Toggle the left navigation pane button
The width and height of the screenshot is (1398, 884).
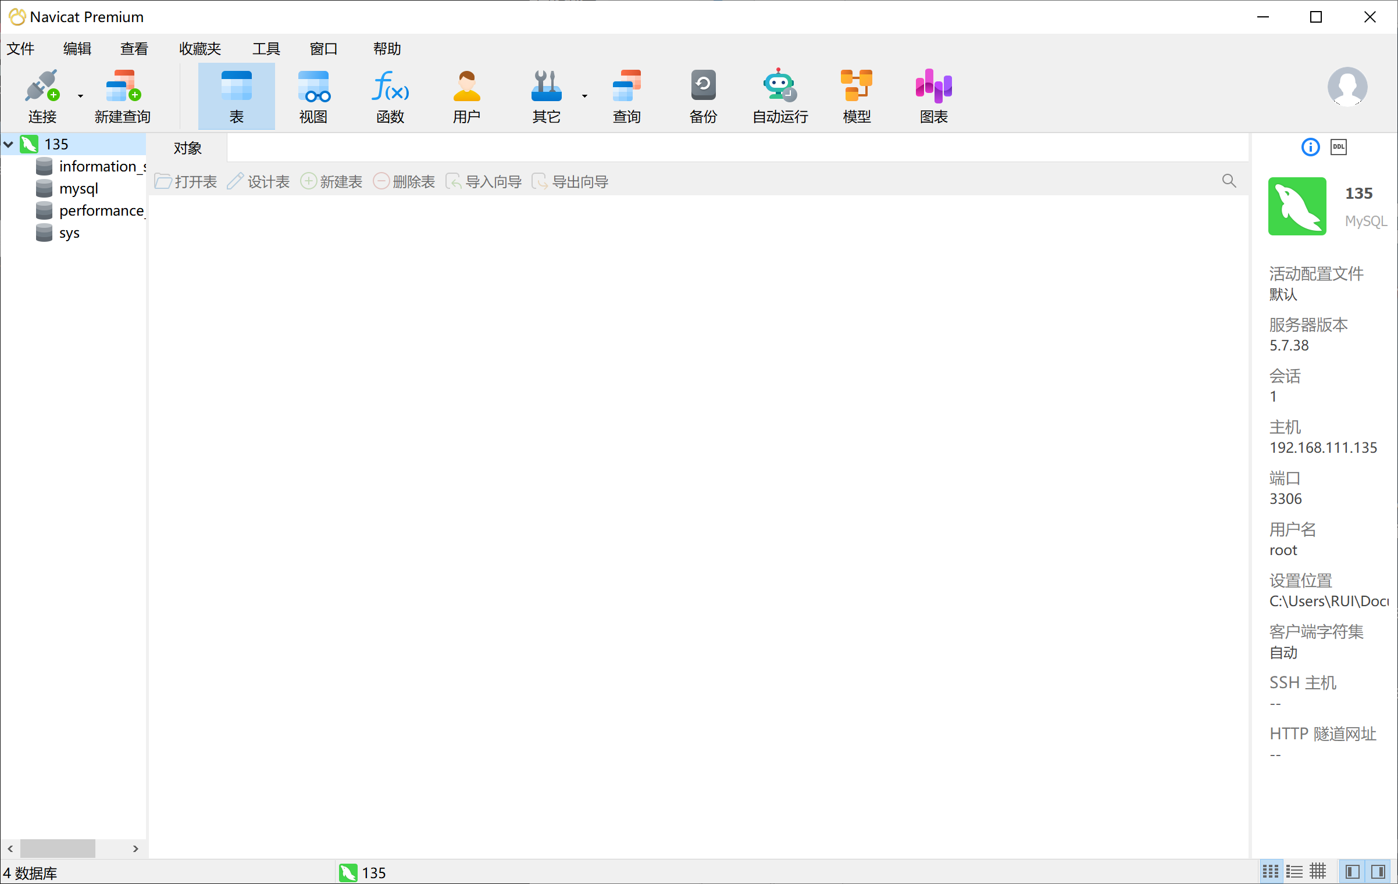tap(1352, 871)
